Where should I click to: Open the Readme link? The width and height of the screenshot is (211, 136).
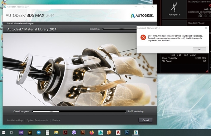tap(56, 120)
